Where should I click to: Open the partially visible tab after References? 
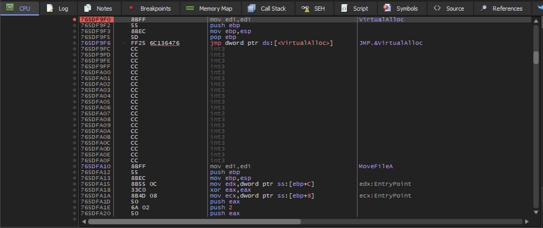(538, 8)
